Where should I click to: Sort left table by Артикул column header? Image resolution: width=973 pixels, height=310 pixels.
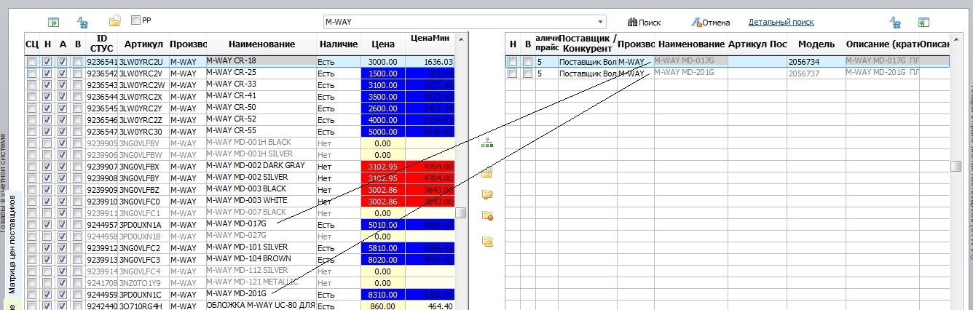(x=143, y=44)
